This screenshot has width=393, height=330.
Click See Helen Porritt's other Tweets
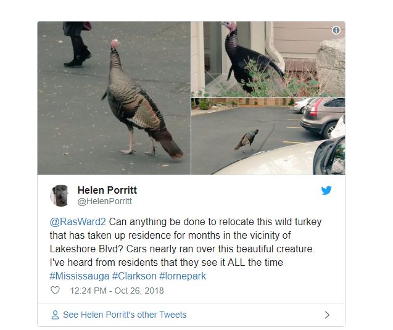(x=125, y=315)
